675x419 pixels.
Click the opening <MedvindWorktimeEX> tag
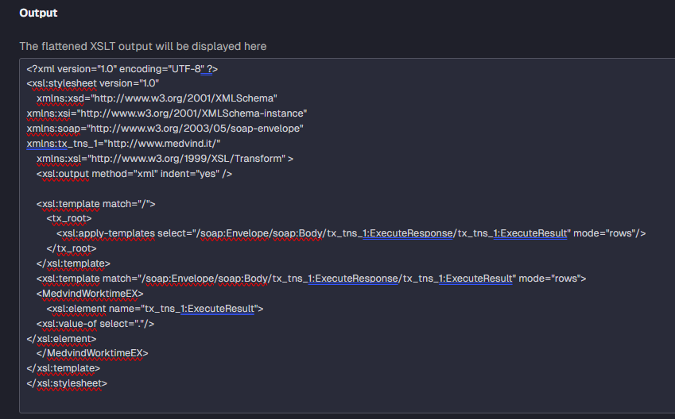[90, 294]
